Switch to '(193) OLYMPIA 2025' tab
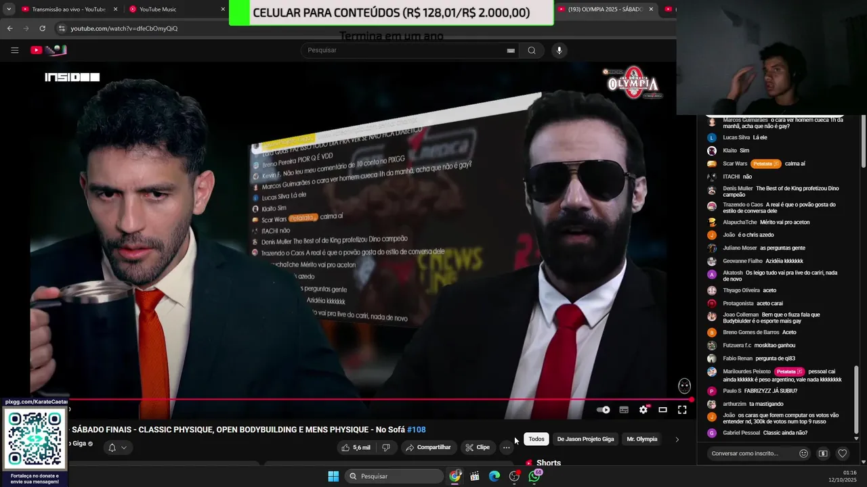Screen dimensions: 867x487 tap(606, 9)
